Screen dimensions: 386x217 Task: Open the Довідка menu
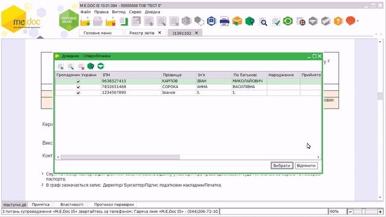[153, 12]
